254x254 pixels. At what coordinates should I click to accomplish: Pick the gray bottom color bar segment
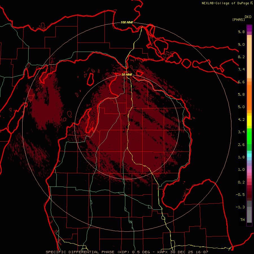(249, 216)
